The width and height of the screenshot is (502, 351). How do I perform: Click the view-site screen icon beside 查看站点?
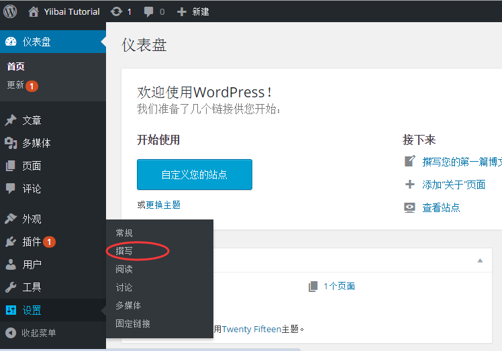pos(409,207)
